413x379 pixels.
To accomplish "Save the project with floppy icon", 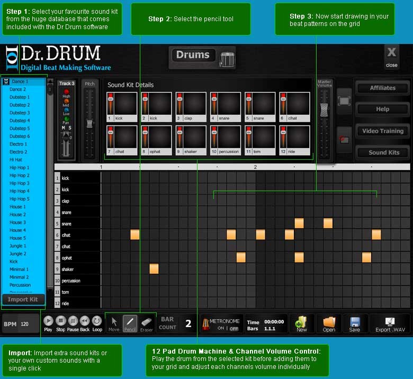I will (355, 324).
